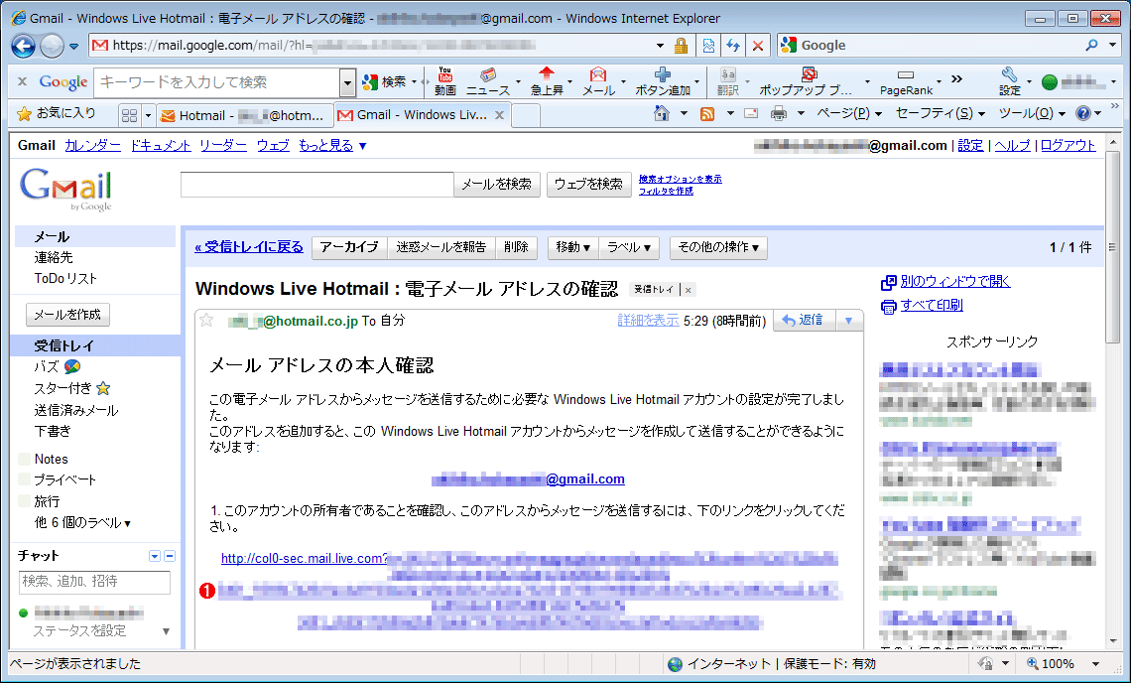This screenshot has width=1131, height=683.
Task: Click the 別のウィンドウで開く link
Action: click(x=955, y=282)
